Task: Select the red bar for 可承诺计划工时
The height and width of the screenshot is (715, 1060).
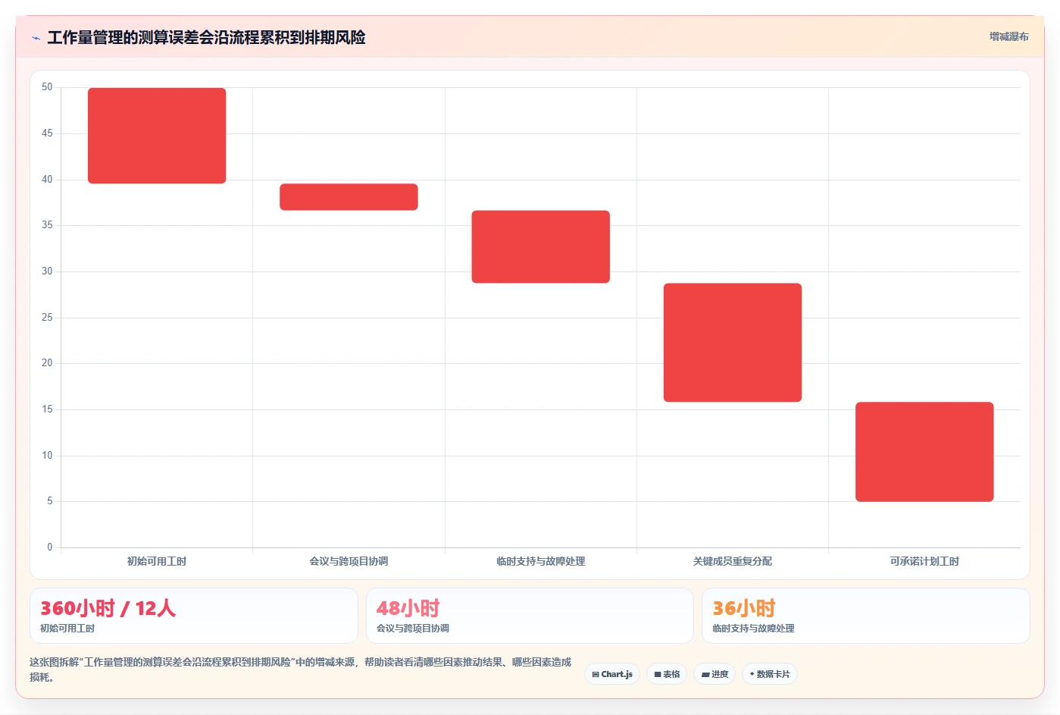Action: 924,452
